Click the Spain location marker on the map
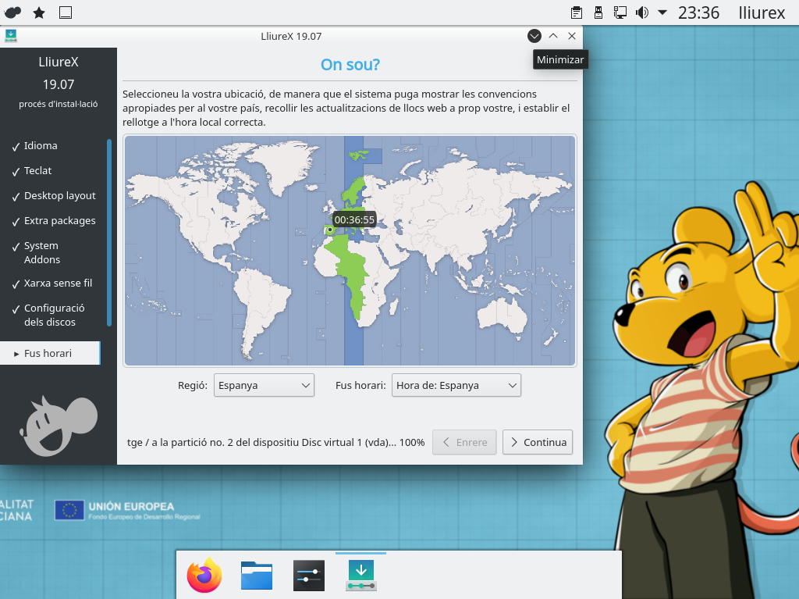Viewport: 799px width, 599px height. point(330,230)
